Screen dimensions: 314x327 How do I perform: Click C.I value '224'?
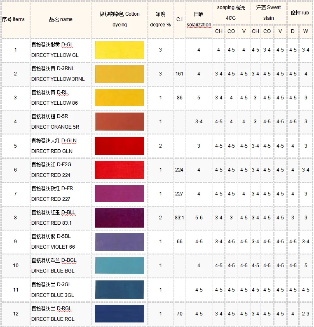click(179, 170)
